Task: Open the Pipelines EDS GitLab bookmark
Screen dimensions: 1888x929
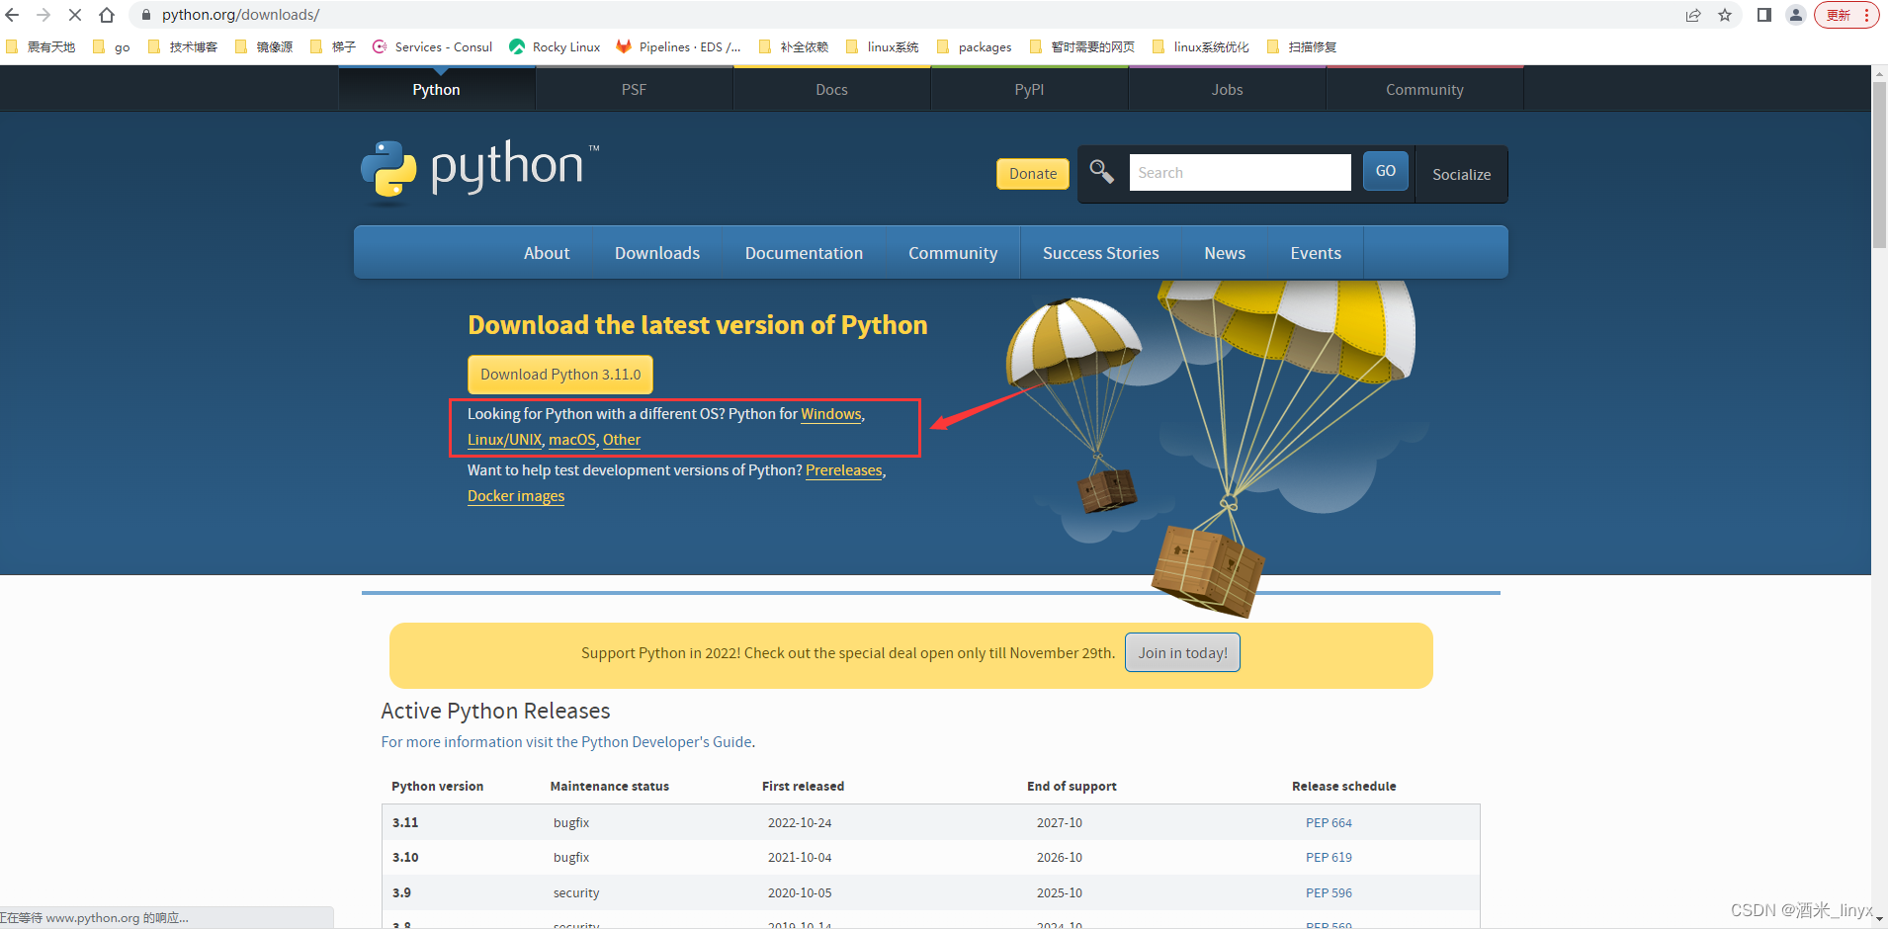Action: 678,46
